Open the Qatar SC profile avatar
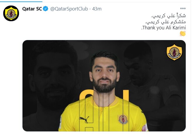This screenshot has width=193, height=134. (x=11, y=13)
